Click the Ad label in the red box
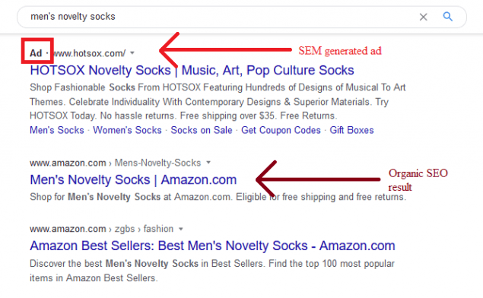This screenshot has height=298, width=483. 36,53
